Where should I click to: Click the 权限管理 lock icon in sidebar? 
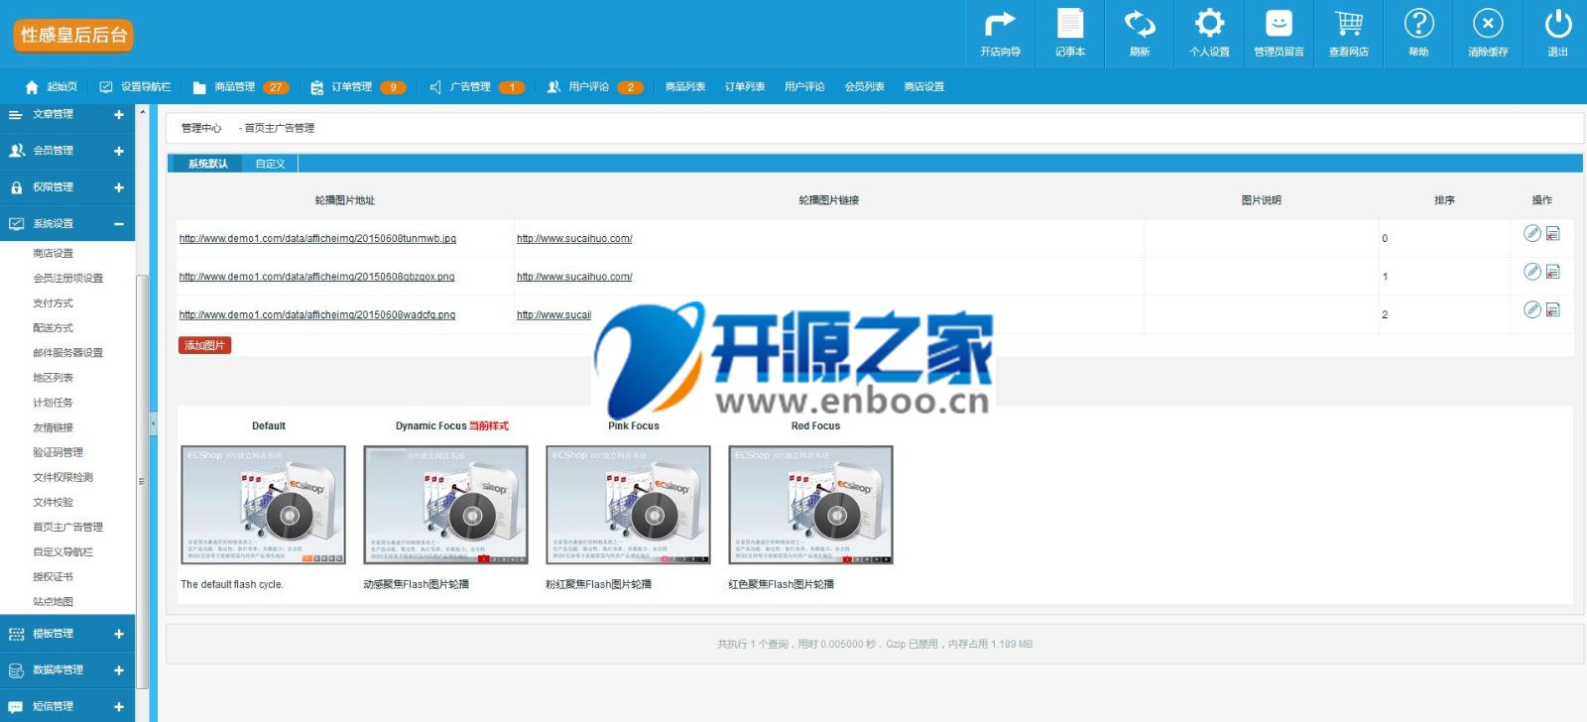click(16, 187)
